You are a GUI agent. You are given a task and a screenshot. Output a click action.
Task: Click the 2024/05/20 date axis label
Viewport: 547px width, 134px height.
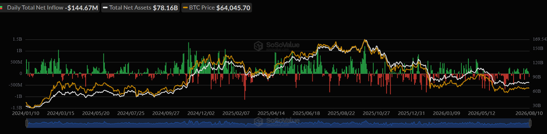[96, 113]
